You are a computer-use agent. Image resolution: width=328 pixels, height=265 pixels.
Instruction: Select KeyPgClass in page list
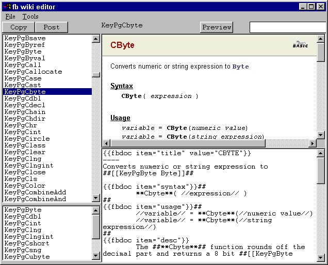[47, 145]
